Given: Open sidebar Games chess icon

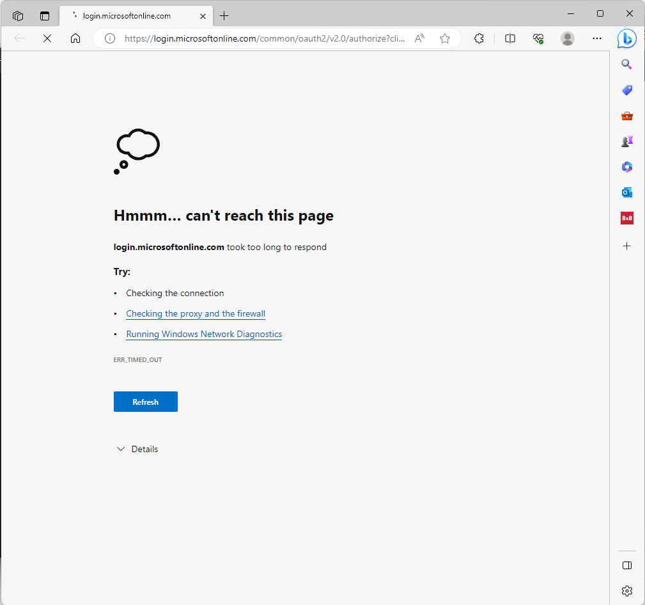Looking at the screenshot, I should pos(627,141).
